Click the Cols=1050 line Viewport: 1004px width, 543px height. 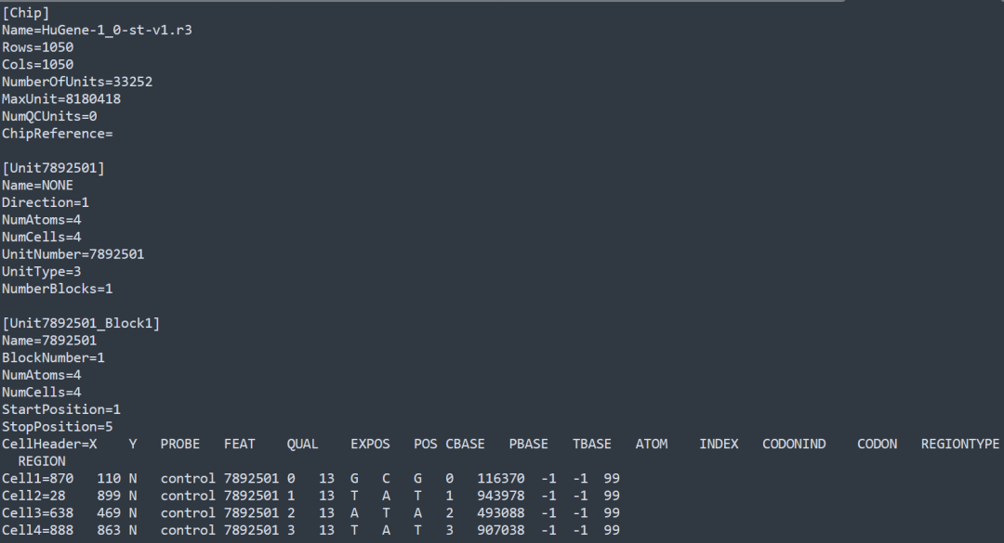point(38,65)
